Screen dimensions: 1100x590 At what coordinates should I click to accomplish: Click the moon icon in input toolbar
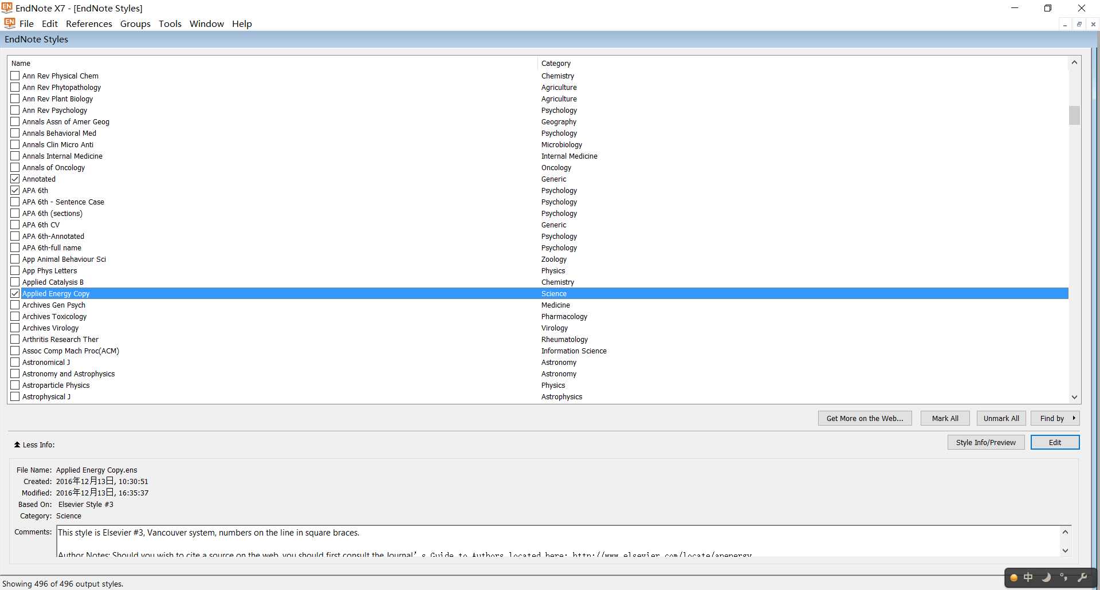[x=1046, y=577]
